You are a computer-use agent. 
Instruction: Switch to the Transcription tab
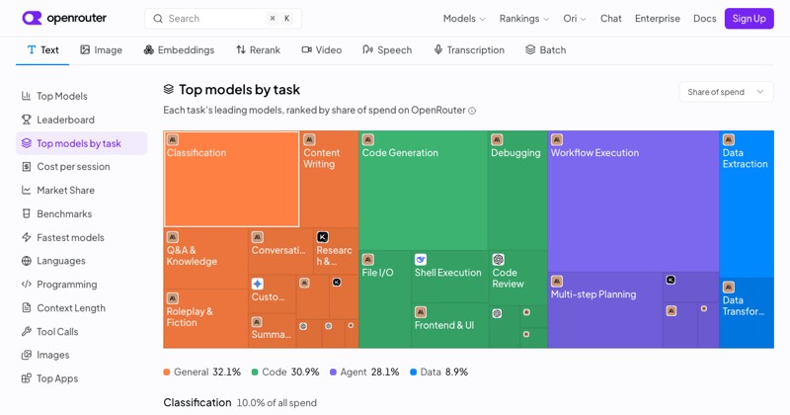(469, 50)
